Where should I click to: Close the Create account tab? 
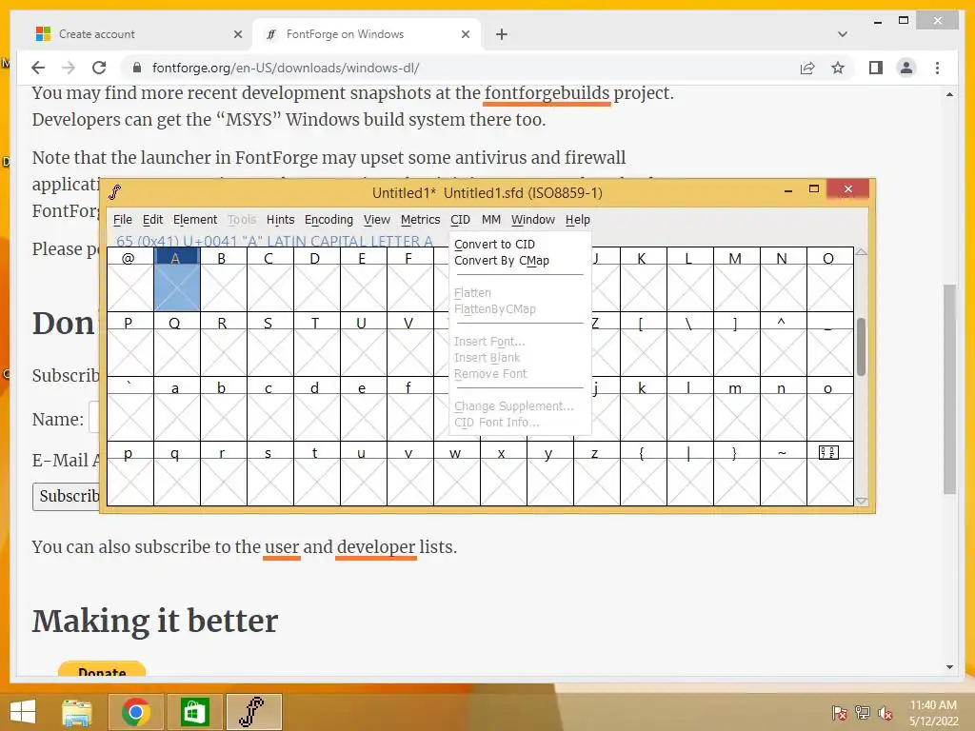pos(237,34)
